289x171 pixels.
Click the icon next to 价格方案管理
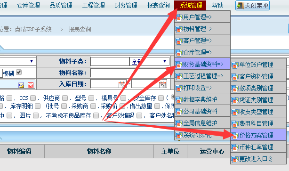tap(234, 136)
